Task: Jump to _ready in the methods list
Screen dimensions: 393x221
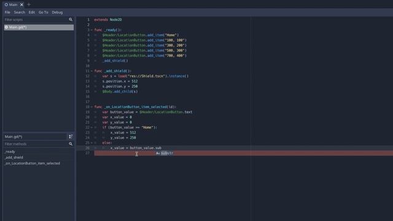Action: tap(10, 152)
